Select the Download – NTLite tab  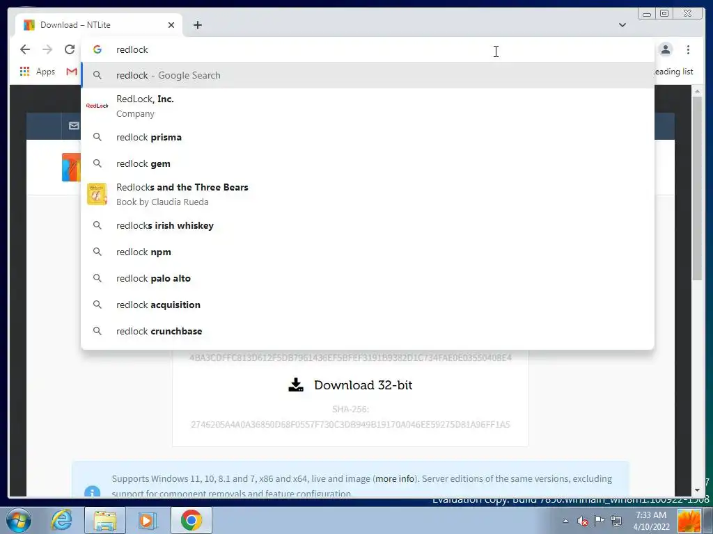(x=99, y=25)
